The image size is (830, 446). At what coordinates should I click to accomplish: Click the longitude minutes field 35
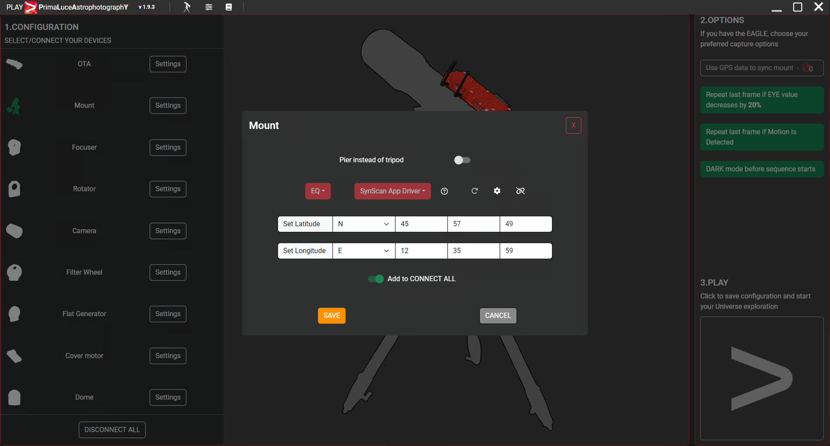click(474, 251)
